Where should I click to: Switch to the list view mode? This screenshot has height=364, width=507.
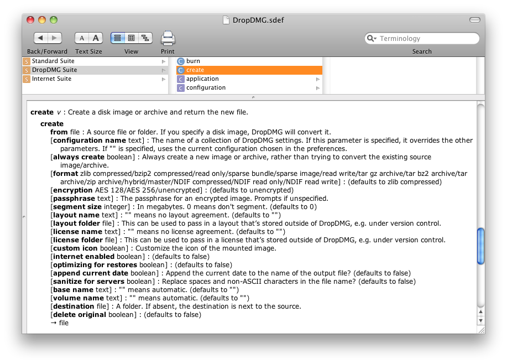pyautogui.click(x=118, y=38)
